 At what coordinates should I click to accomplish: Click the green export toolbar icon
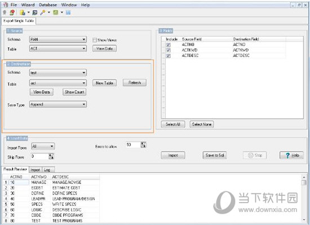[56, 12]
